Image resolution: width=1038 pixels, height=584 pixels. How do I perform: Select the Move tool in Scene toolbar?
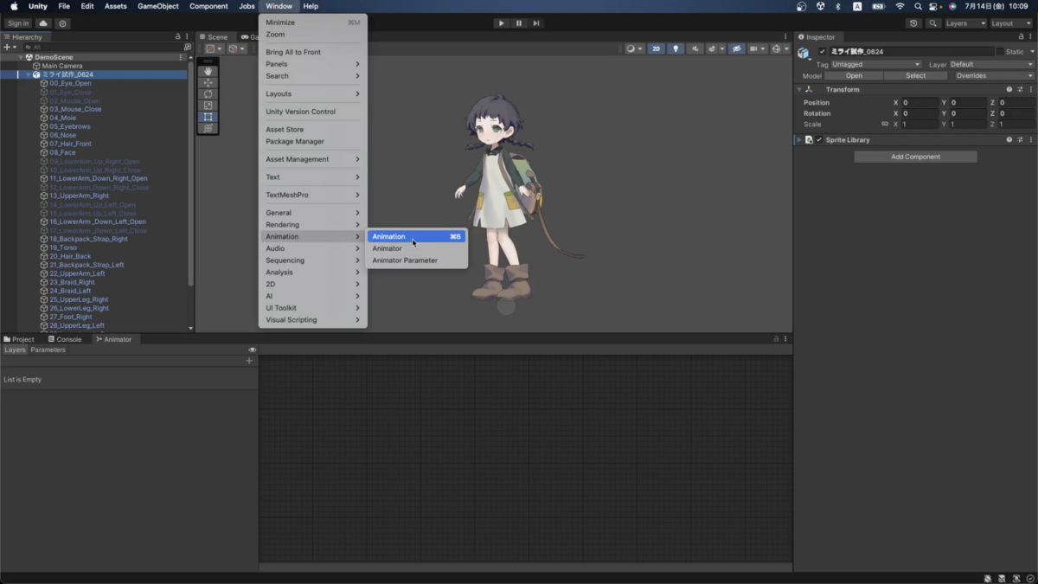208,83
